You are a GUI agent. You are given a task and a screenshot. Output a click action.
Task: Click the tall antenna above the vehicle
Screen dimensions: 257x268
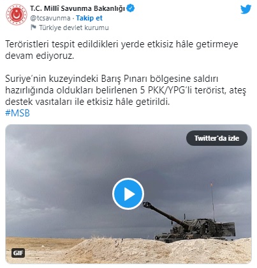tap(212, 200)
